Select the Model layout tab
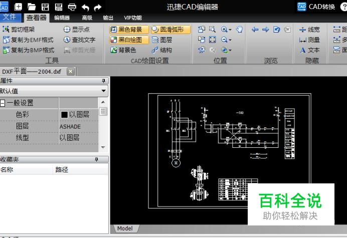 click(125, 228)
